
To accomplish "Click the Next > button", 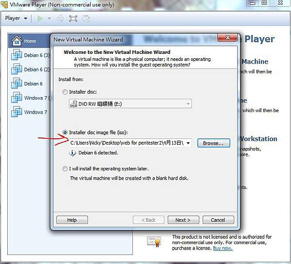I will [183, 220].
